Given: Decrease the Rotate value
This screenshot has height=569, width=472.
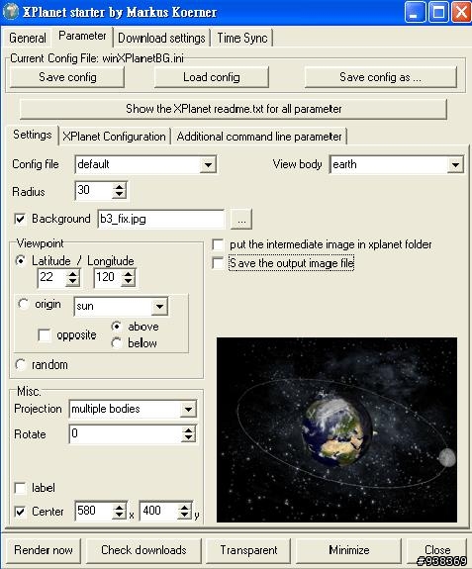Looking at the screenshot, I should [x=188, y=438].
